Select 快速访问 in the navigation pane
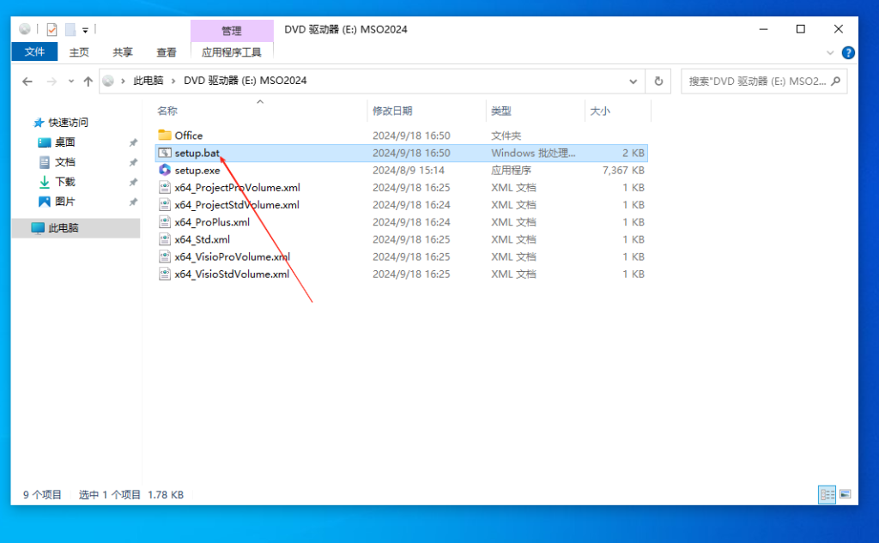Screen dimensions: 879x543 coord(68,122)
